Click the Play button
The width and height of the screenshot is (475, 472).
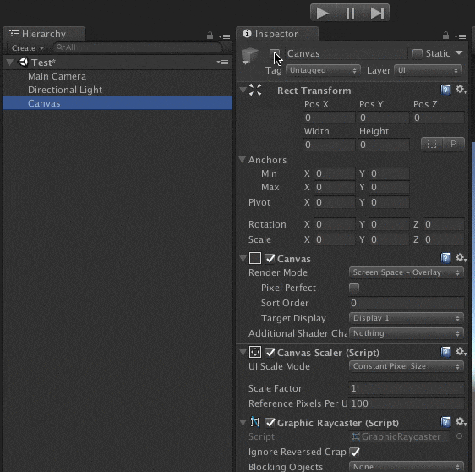click(x=323, y=13)
